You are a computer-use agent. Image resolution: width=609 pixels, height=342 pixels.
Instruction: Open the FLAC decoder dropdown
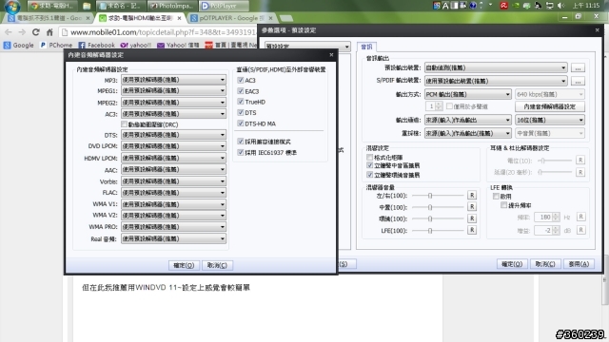pos(173,193)
